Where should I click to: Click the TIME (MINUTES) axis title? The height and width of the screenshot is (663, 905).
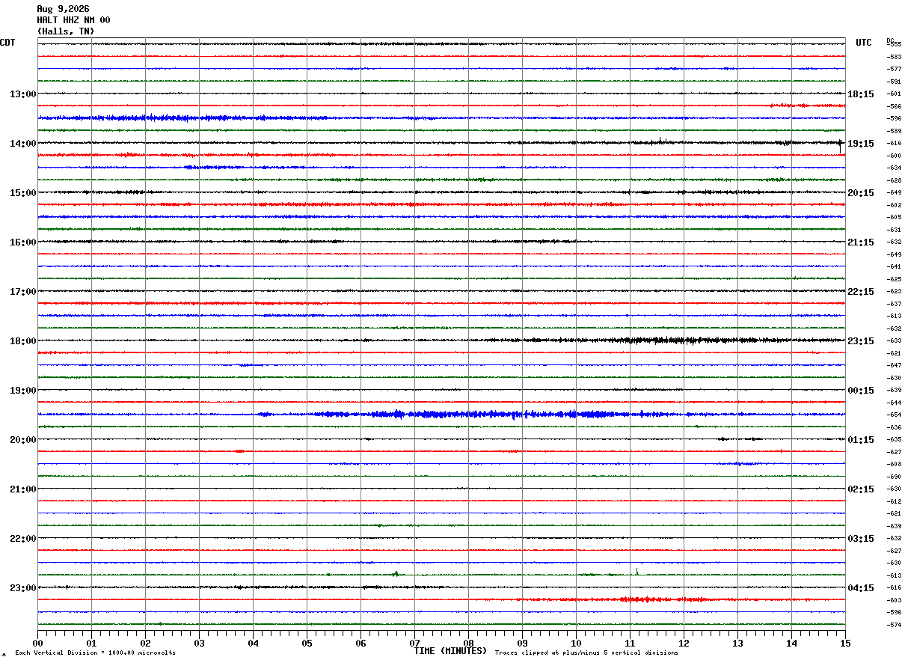click(x=450, y=651)
